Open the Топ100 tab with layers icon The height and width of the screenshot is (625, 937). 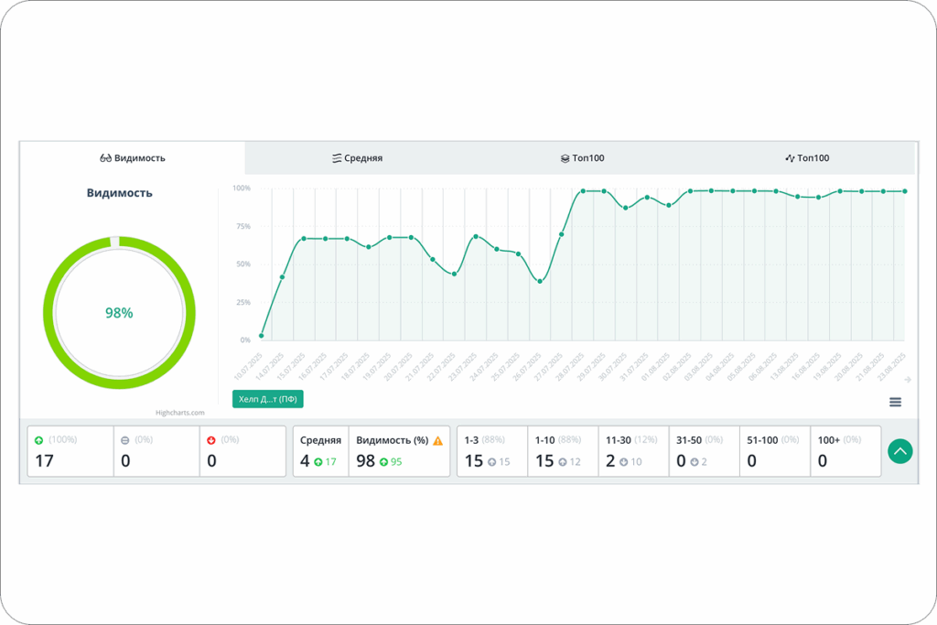pyautogui.click(x=582, y=158)
